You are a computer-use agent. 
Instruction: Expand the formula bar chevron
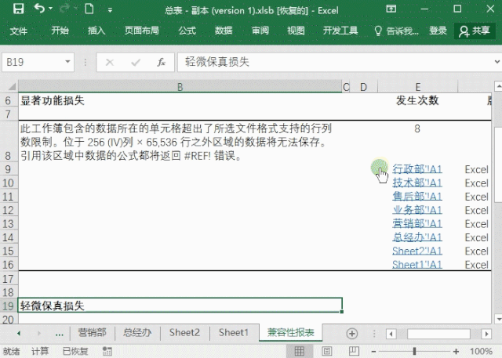coord(497,62)
